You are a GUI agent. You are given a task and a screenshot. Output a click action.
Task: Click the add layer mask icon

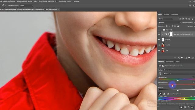click(182, 58)
